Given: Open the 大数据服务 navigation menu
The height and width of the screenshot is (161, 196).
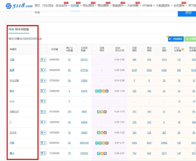Looking at the screenshot, I should [164, 5].
